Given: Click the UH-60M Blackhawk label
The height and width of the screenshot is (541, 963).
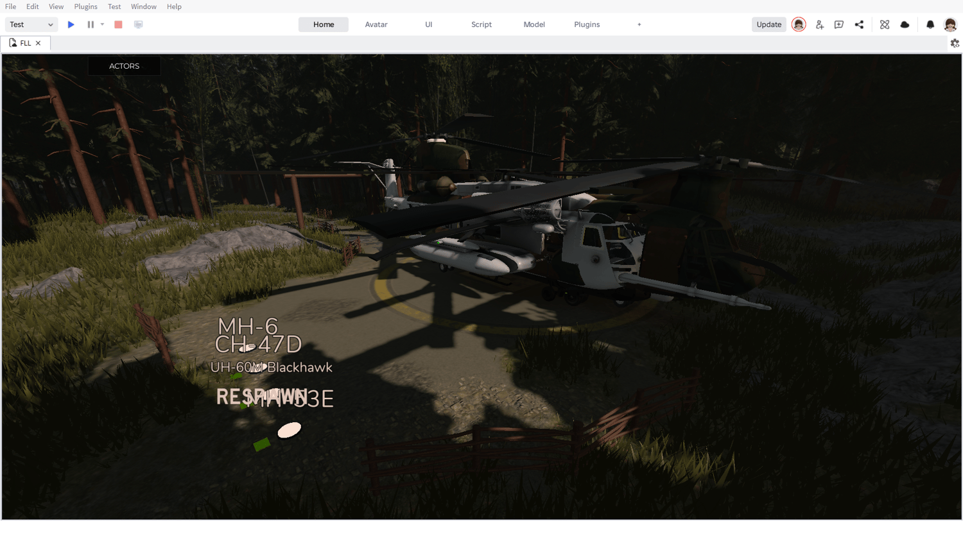Looking at the screenshot, I should [x=272, y=367].
